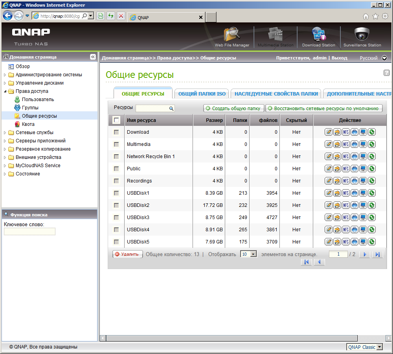This screenshot has height=354, width=393.
Task: Click the page number field
Action: (x=338, y=254)
